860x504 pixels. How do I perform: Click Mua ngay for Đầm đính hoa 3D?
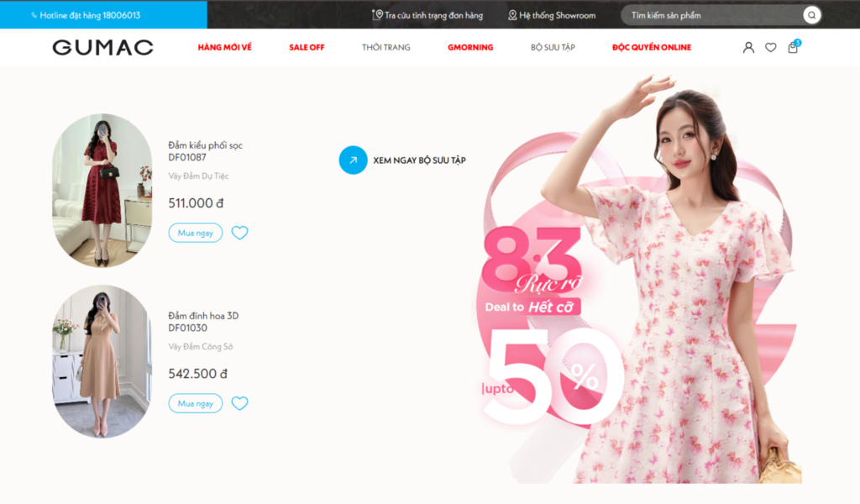(x=195, y=403)
